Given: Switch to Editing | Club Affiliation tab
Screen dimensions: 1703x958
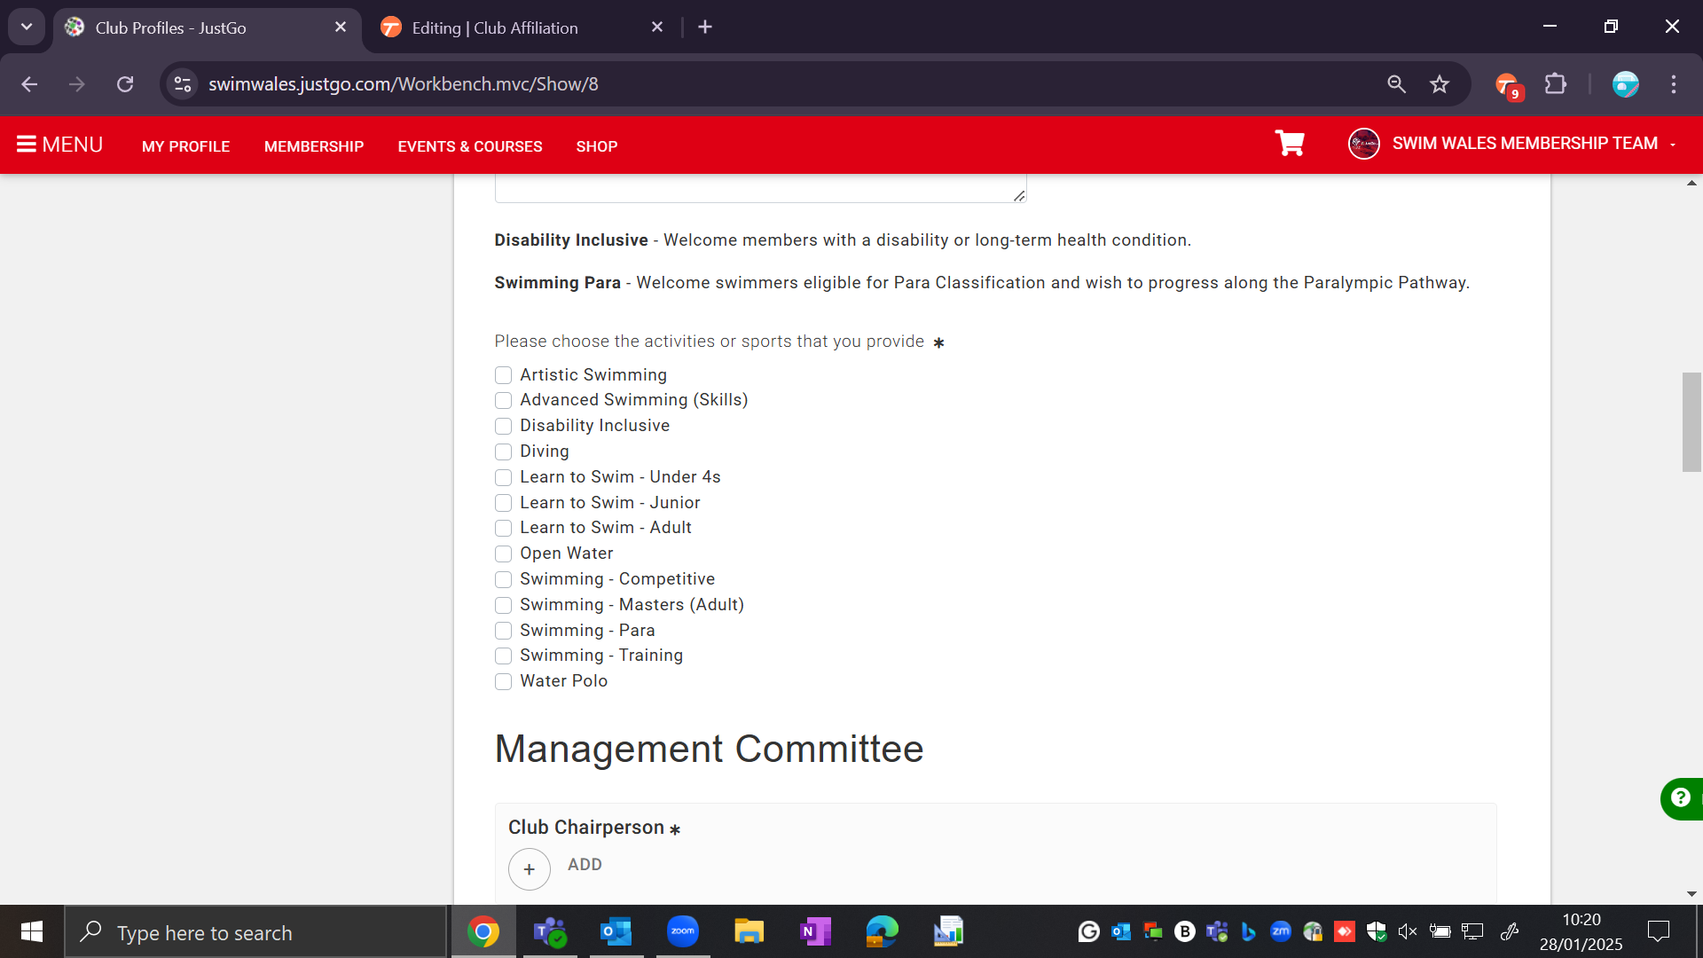Looking at the screenshot, I should click(x=523, y=27).
